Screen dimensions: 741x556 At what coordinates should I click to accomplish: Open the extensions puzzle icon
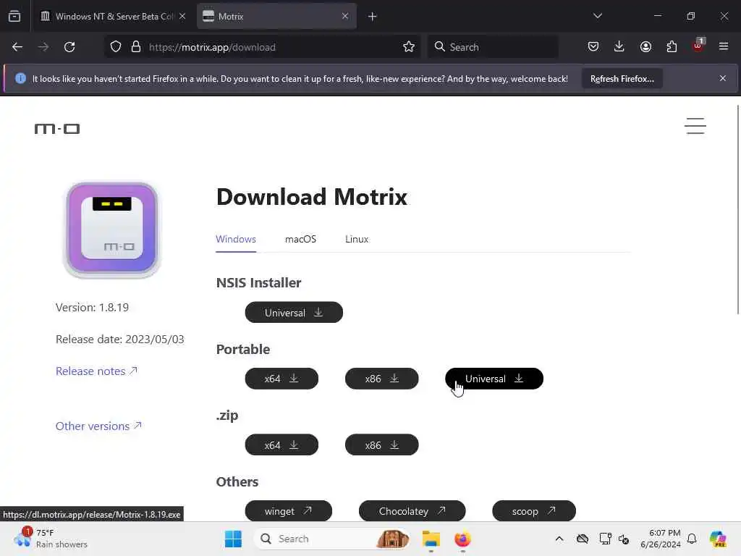[672, 47]
